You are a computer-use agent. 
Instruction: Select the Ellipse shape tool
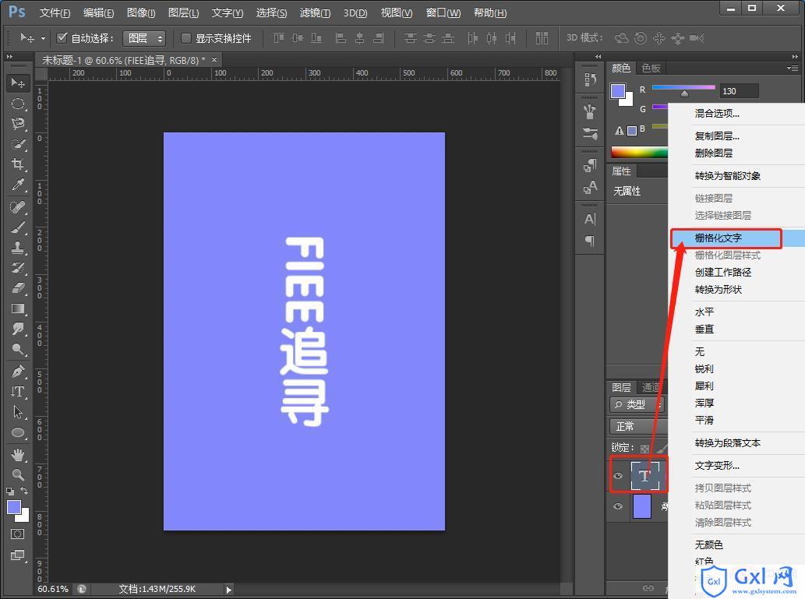tap(18, 432)
